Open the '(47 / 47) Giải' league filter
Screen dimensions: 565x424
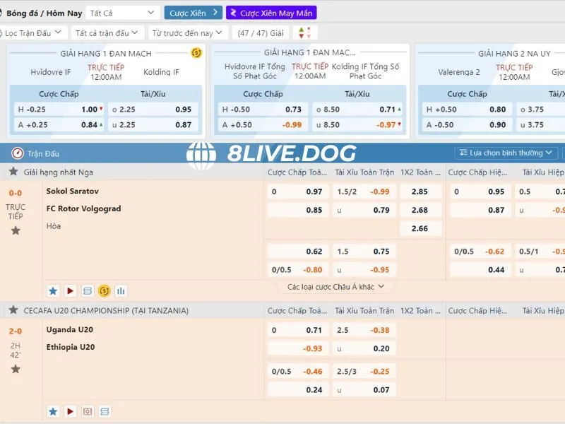tap(261, 33)
